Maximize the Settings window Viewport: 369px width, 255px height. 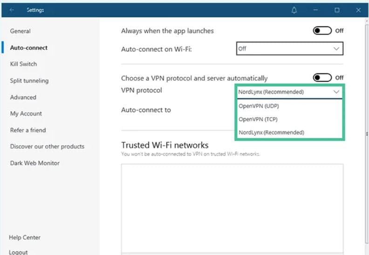point(337,10)
